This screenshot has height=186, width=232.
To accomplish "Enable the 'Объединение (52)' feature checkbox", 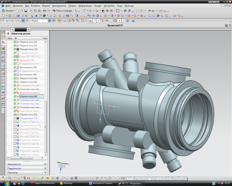I will tap(15, 118).
